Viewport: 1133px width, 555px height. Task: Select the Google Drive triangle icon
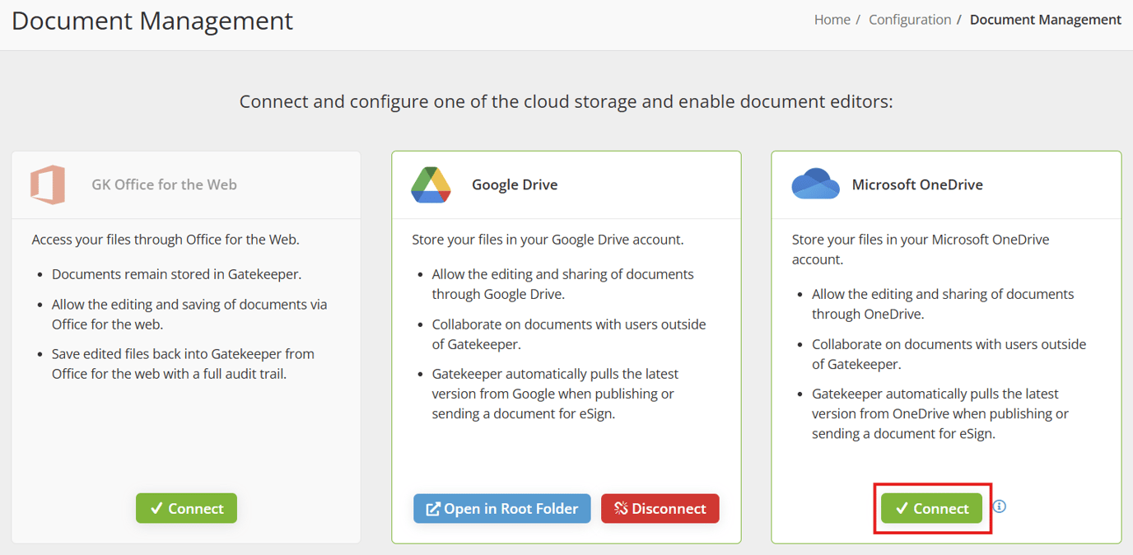[429, 184]
